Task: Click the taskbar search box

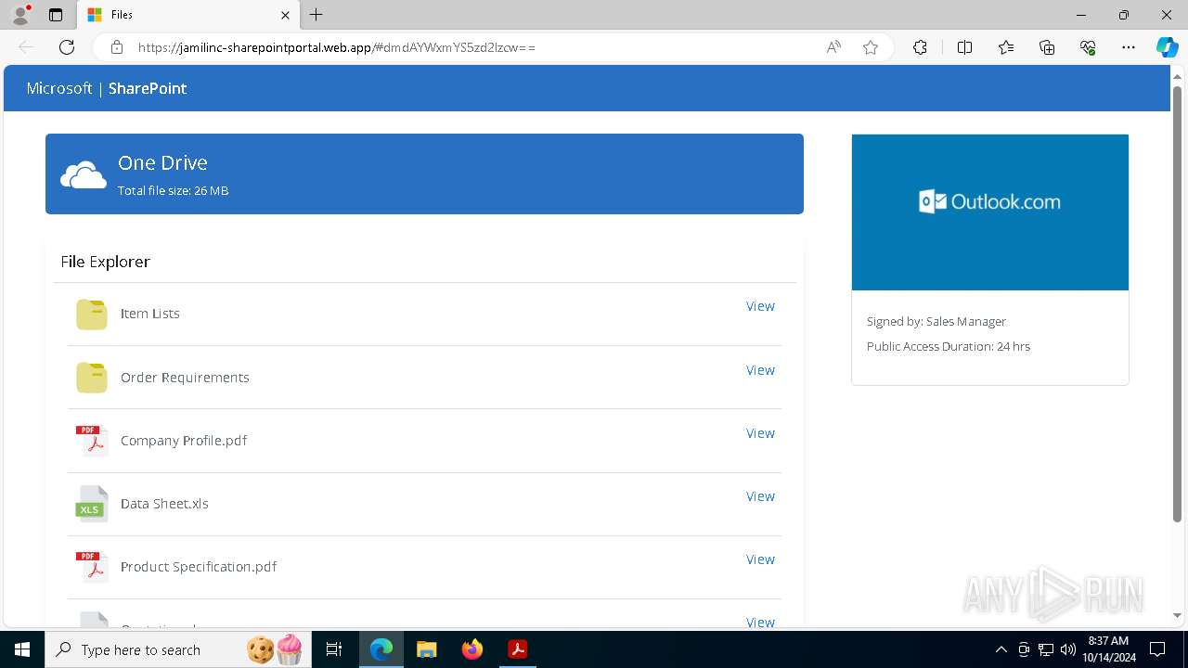Action: tap(176, 649)
